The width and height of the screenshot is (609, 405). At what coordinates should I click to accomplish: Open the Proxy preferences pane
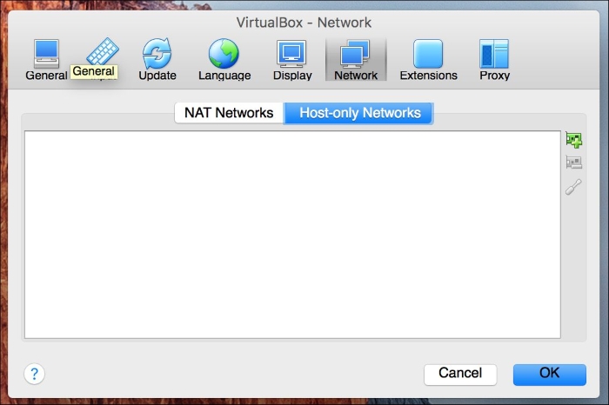coord(494,60)
